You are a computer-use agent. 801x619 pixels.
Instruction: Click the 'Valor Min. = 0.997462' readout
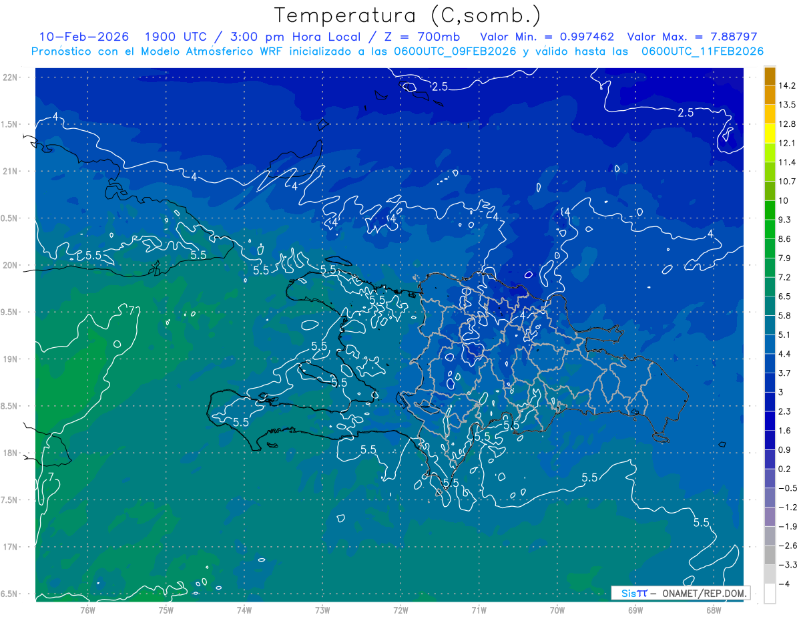pyautogui.click(x=547, y=37)
